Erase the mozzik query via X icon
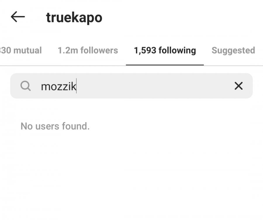This screenshot has height=220, width=263. [x=238, y=86]
